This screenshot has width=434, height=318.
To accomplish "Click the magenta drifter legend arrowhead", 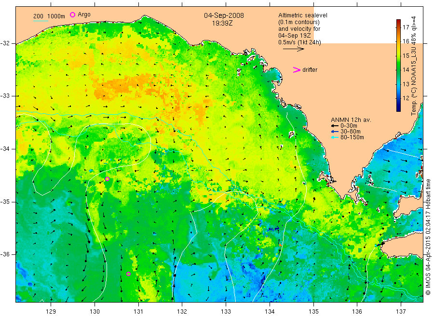I will pos(297,70).
